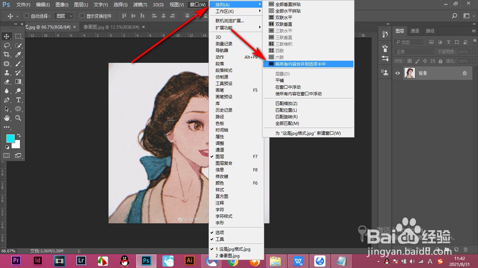The height and width of the screenshot is (268, 478).
Task: Select the Eyedropper tool
Action: [18, 54]
